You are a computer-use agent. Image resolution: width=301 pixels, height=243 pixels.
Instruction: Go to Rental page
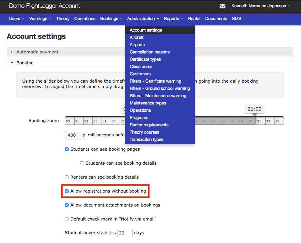(194, 19)
